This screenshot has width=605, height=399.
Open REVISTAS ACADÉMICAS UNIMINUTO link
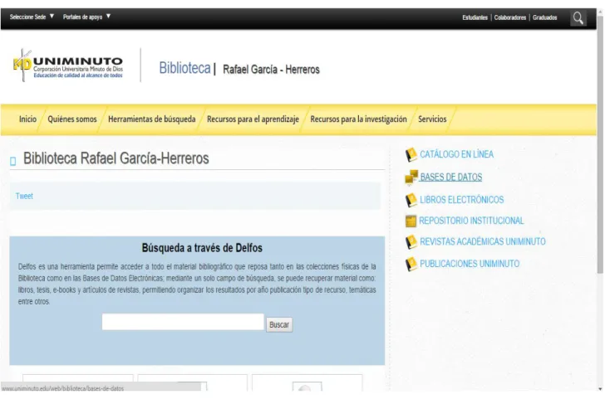pos(482,241)
